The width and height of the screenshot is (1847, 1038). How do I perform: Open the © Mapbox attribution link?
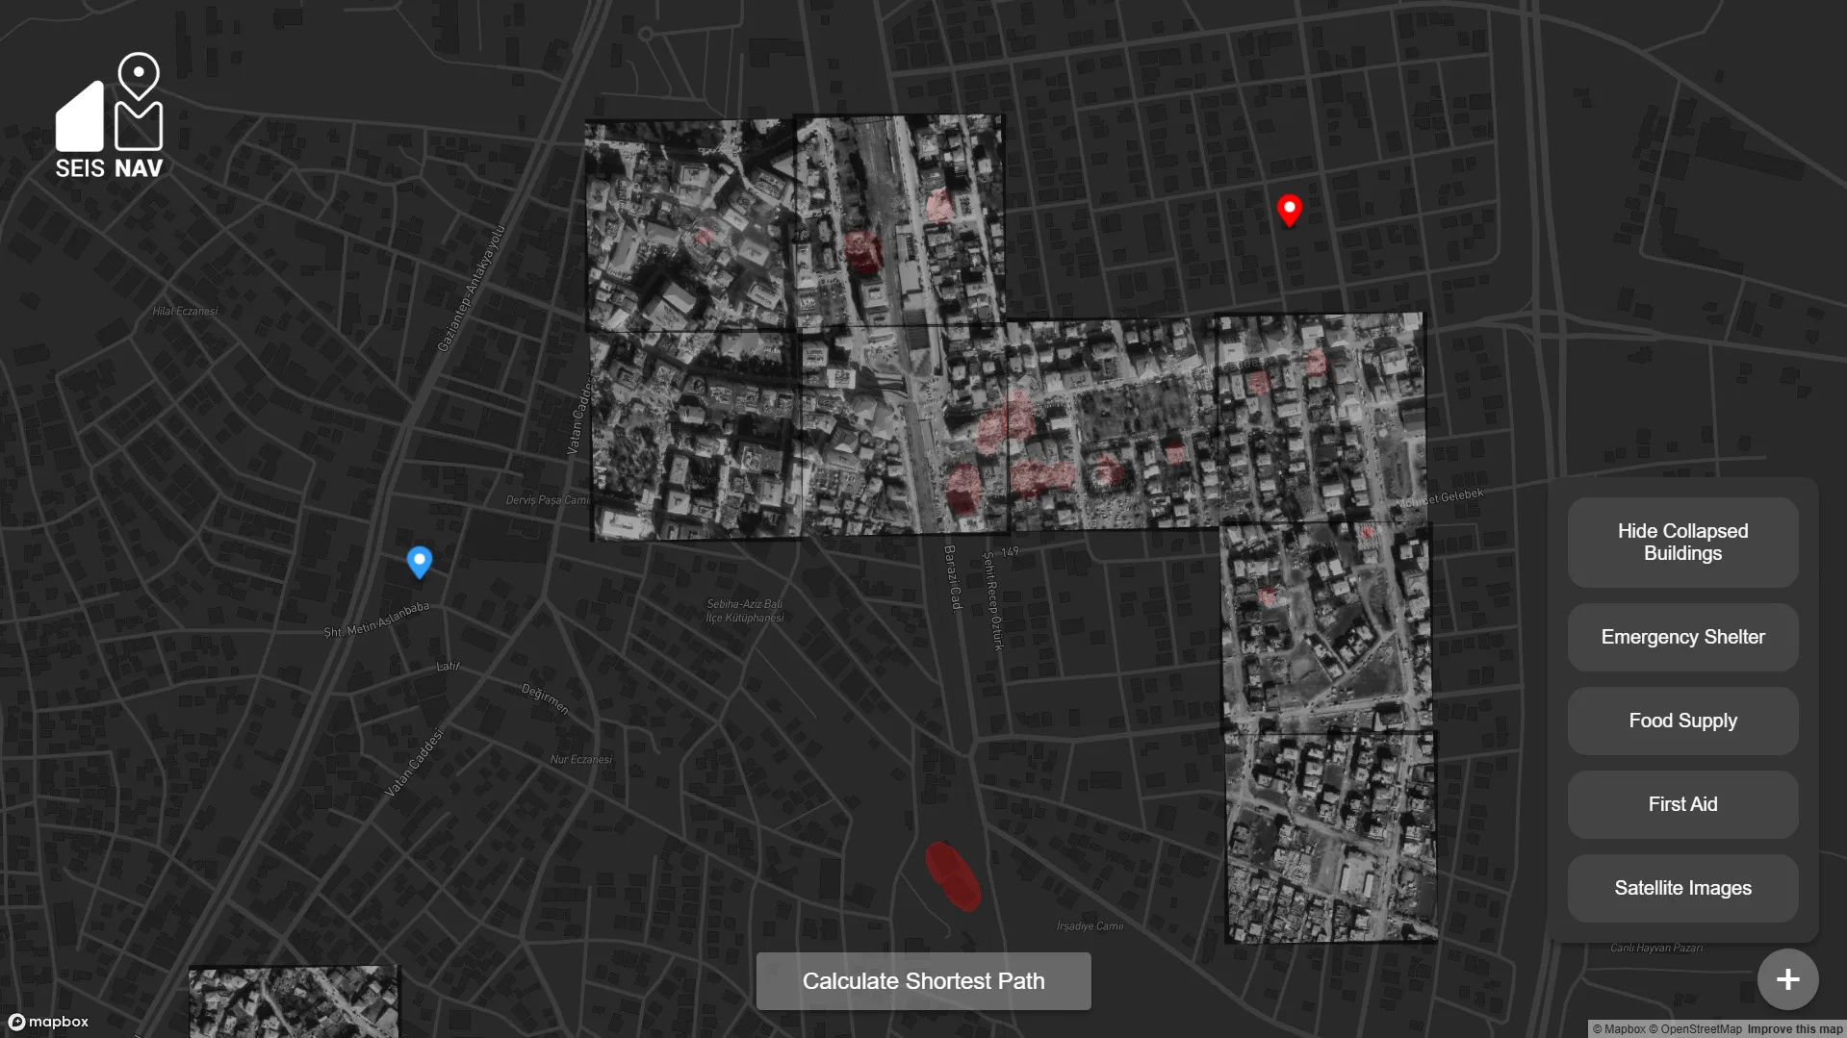coord(1619,1029)
